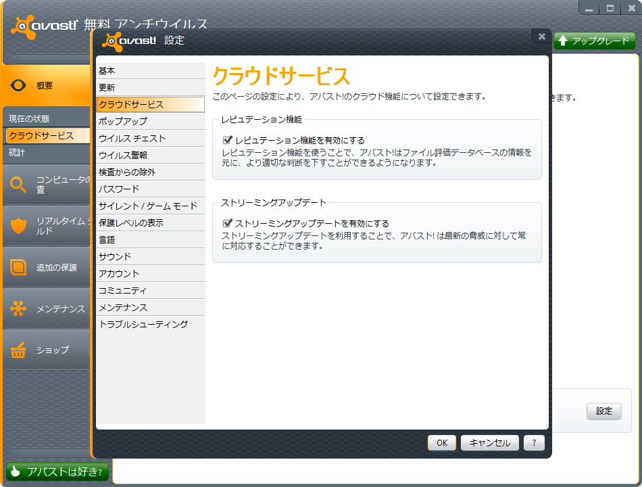The image size is (642, 487).
Task: Select アカウント in the settings list
Action: (151, 274)
